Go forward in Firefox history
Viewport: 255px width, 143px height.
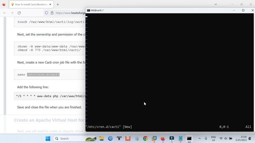12,13
